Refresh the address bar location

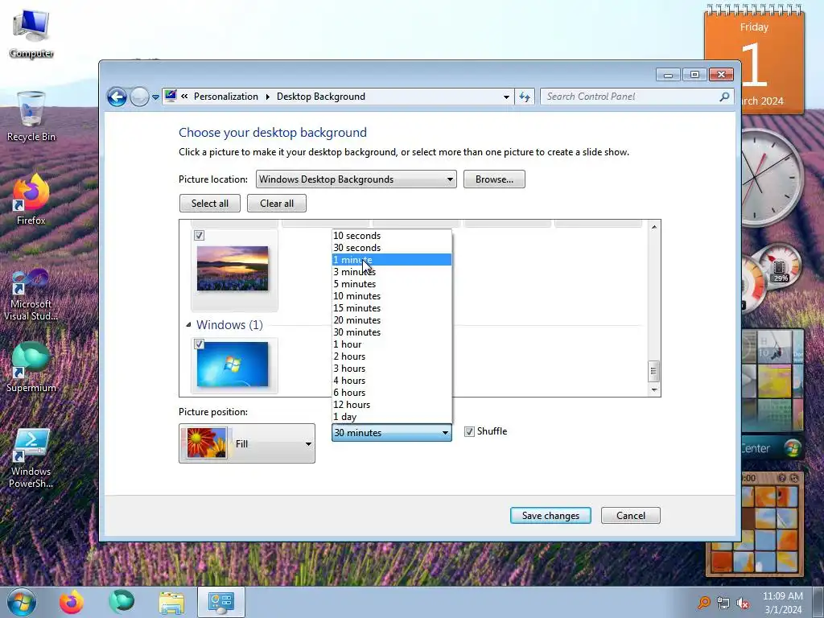525,97
